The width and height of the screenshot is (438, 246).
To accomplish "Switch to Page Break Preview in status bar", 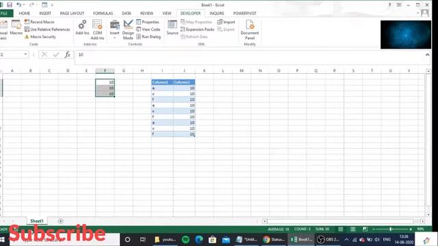I will click(x=365, y=229).
